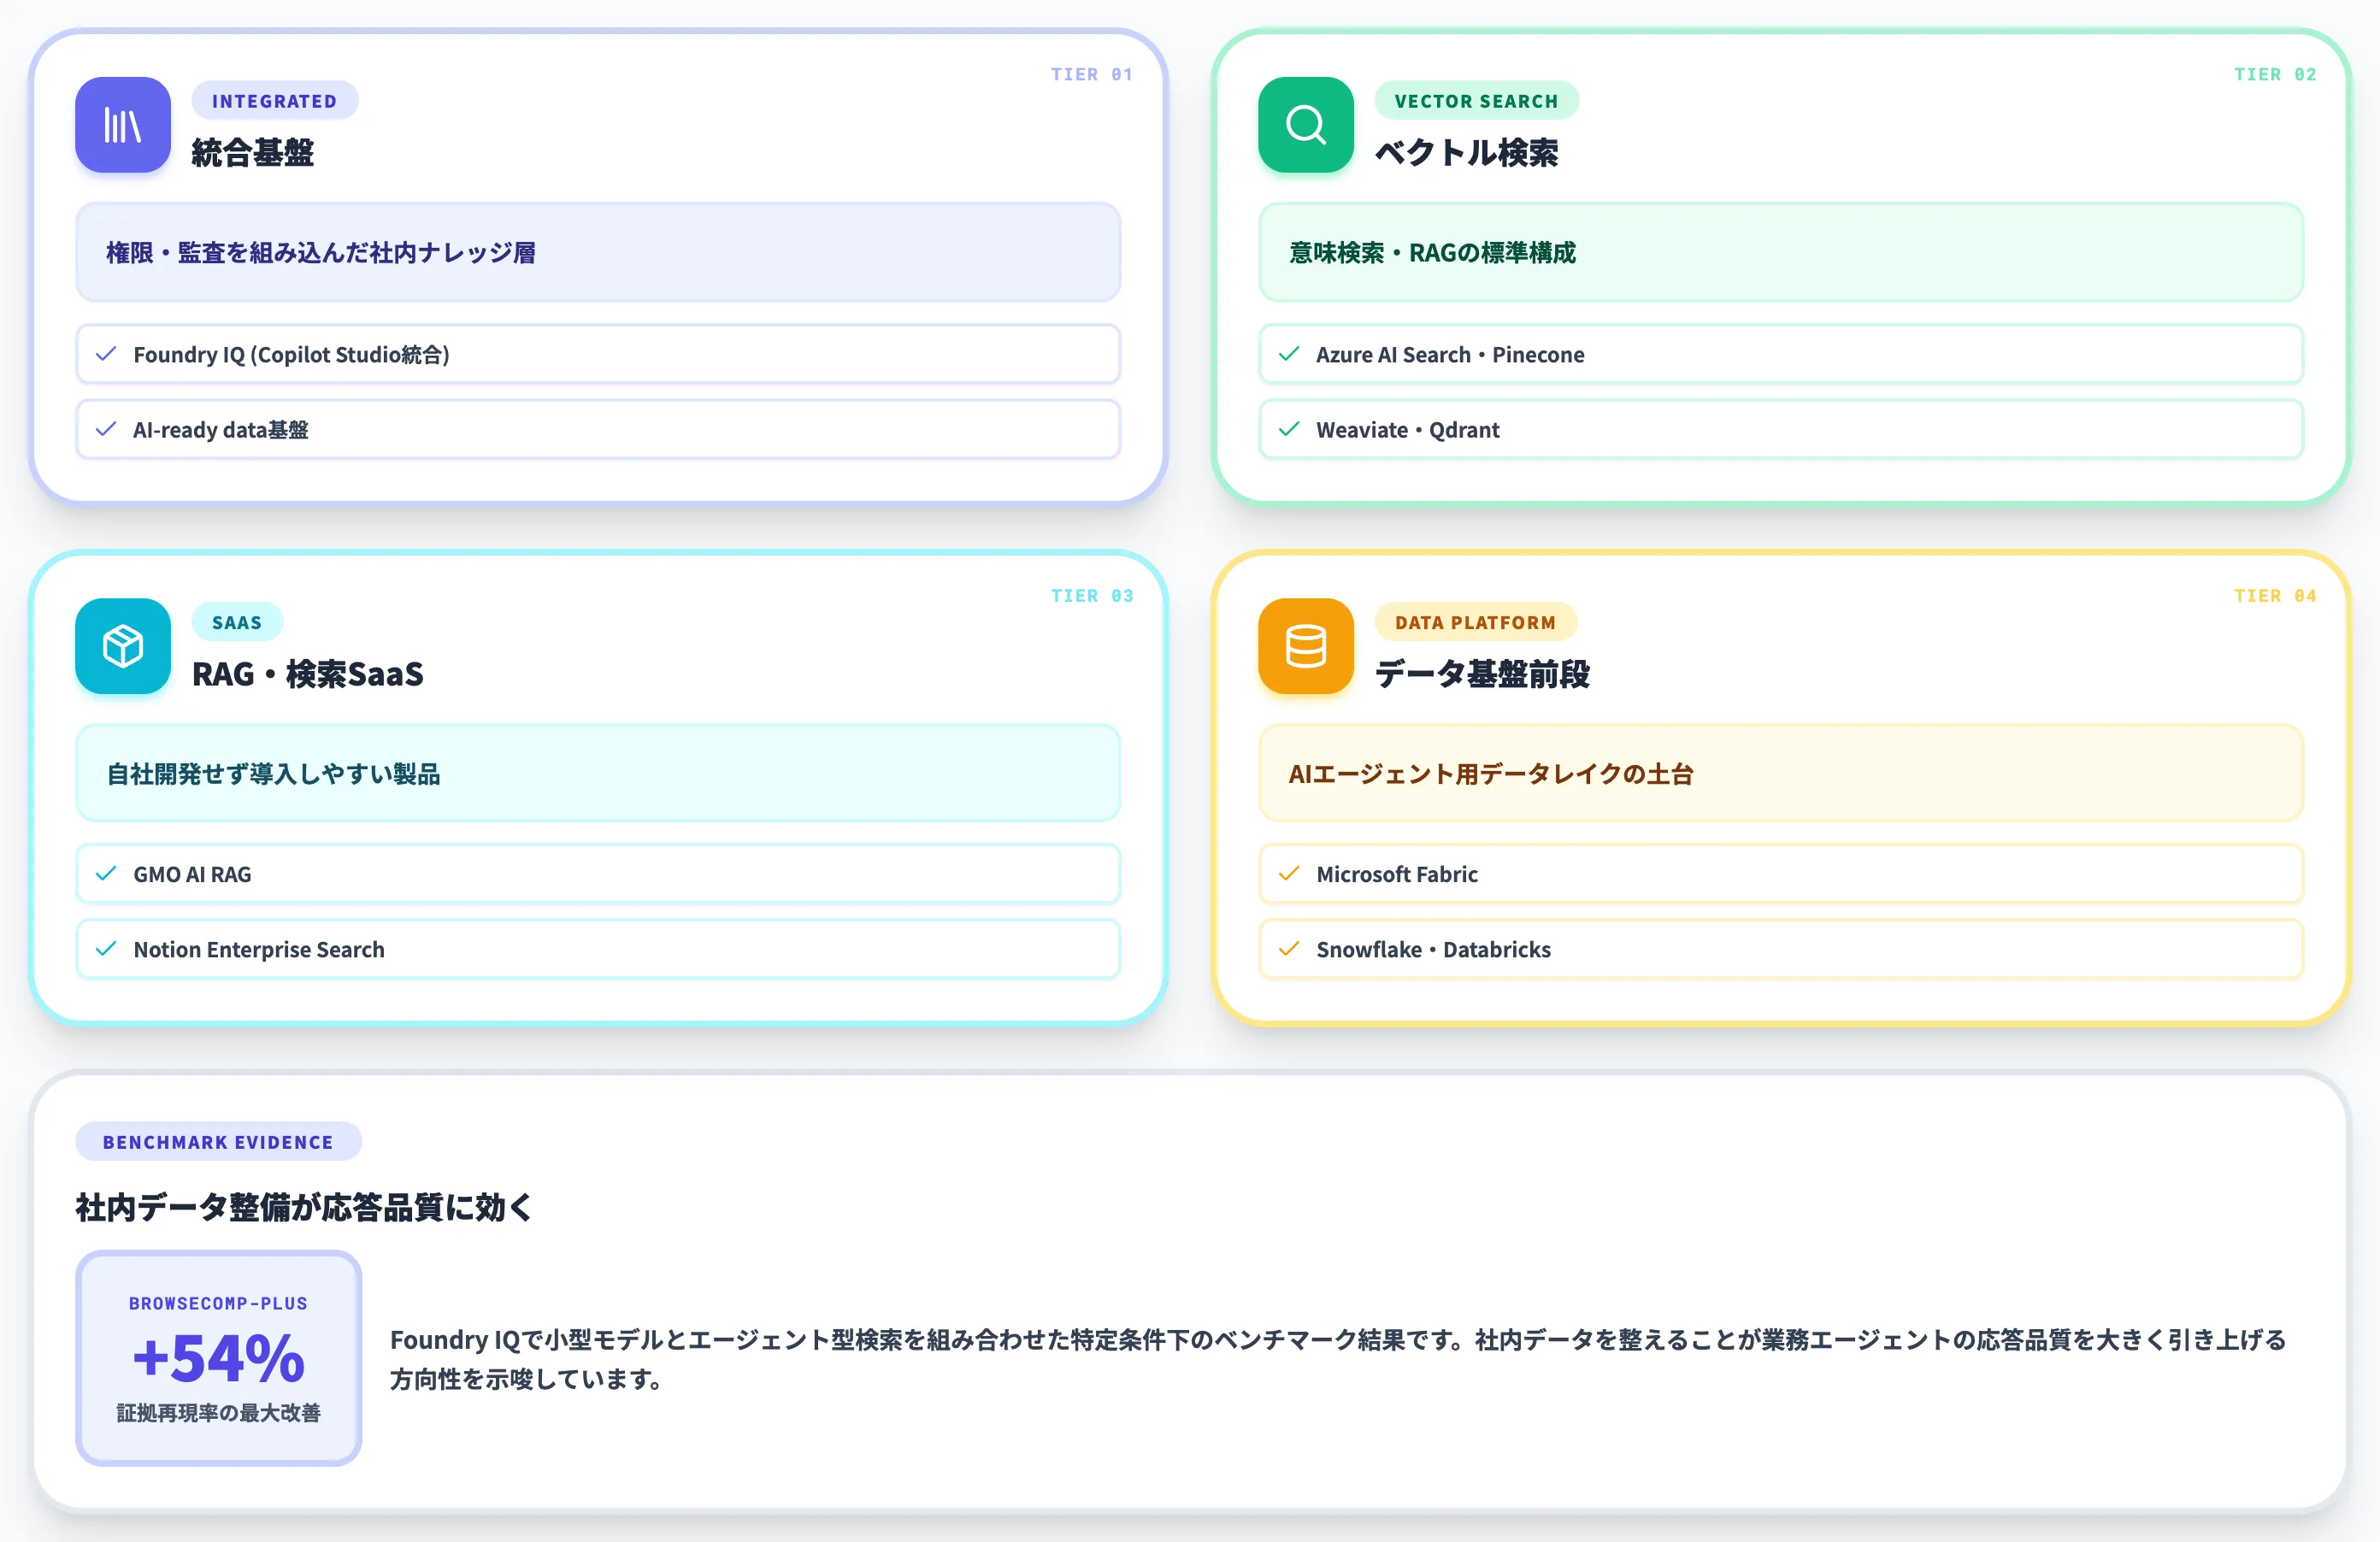The width and height of the screenshot is (2380, 1542).
Task: Click the 証拠再現率の最大改善 caption
Action: click(218, 1413)
